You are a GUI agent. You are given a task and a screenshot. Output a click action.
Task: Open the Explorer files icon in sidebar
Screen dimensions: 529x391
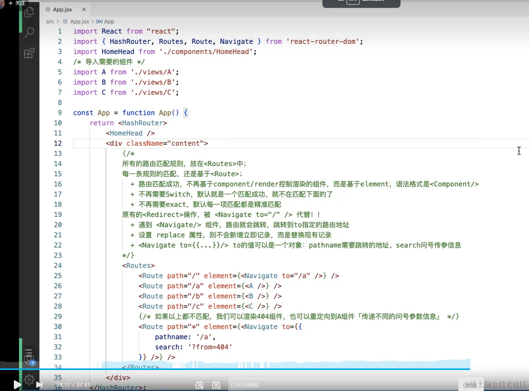(29, 12)
